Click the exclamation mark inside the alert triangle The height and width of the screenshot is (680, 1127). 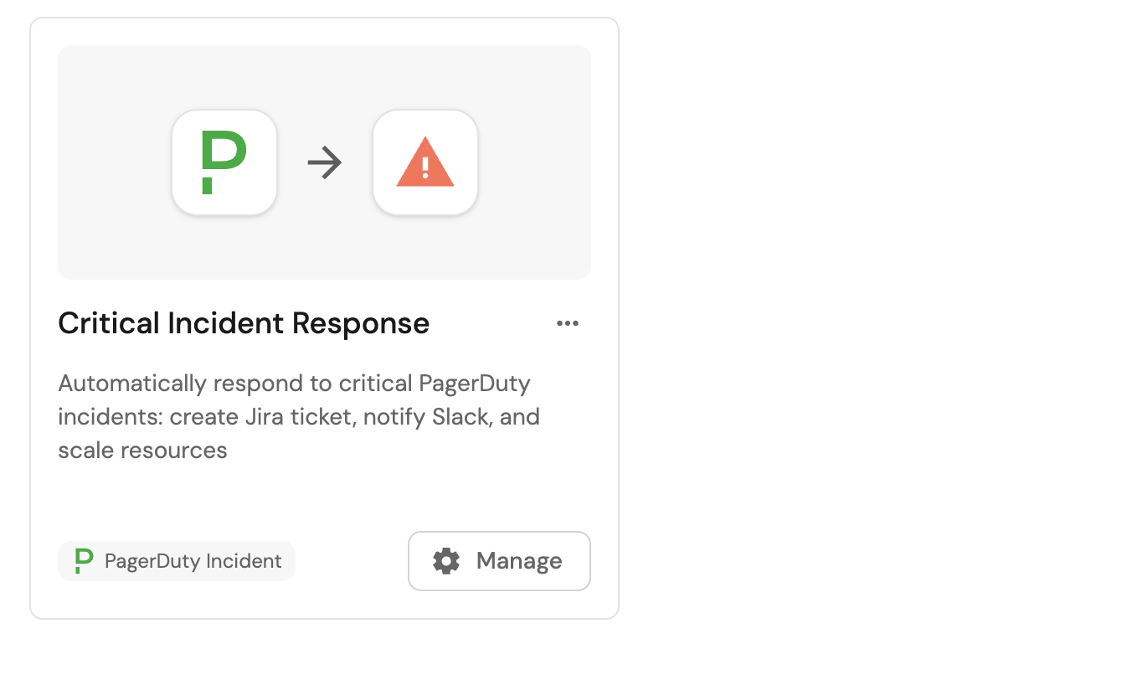point(425,168)
